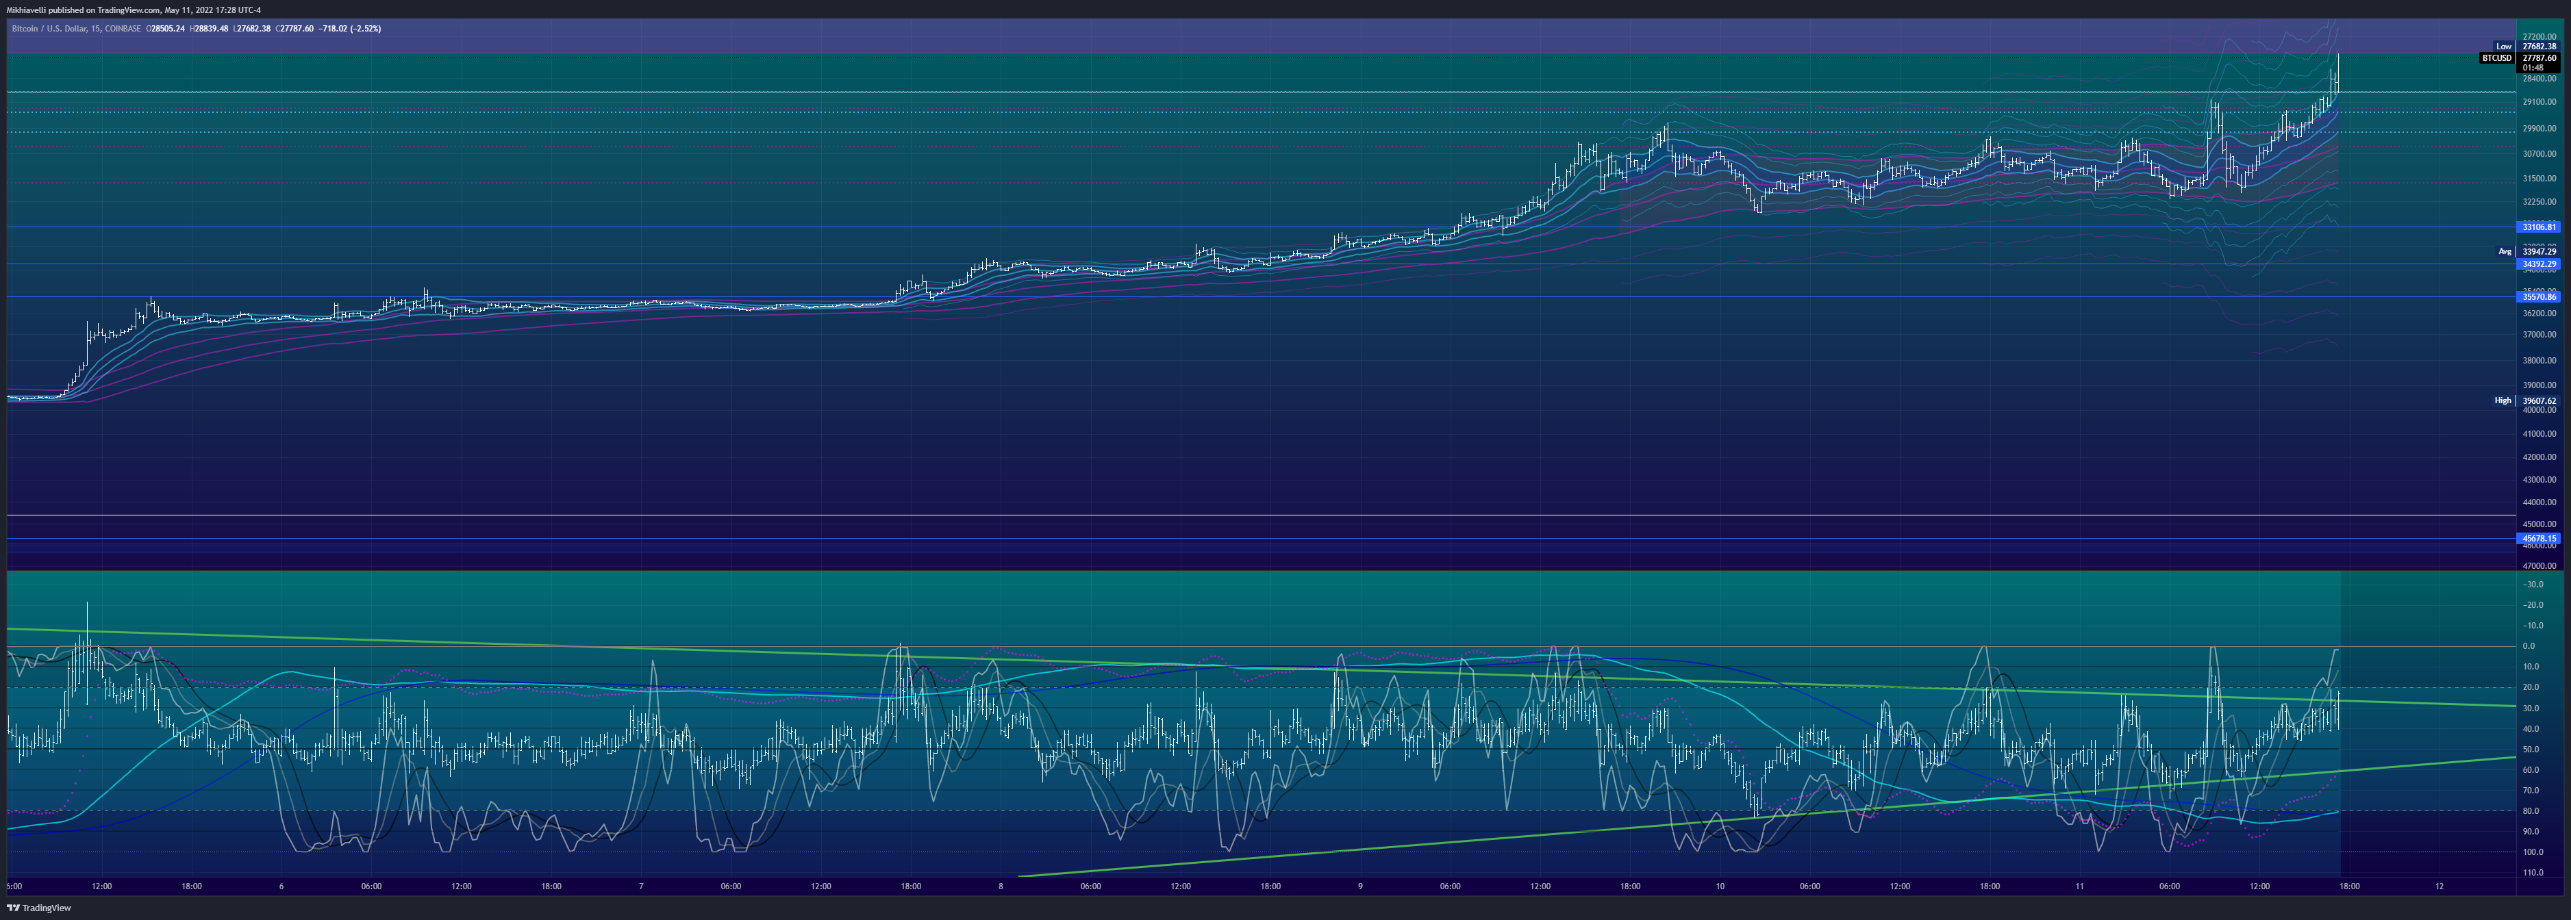Click the day 11 label on time axis
Screen dimensions: 2571x920
[2079, 886]
